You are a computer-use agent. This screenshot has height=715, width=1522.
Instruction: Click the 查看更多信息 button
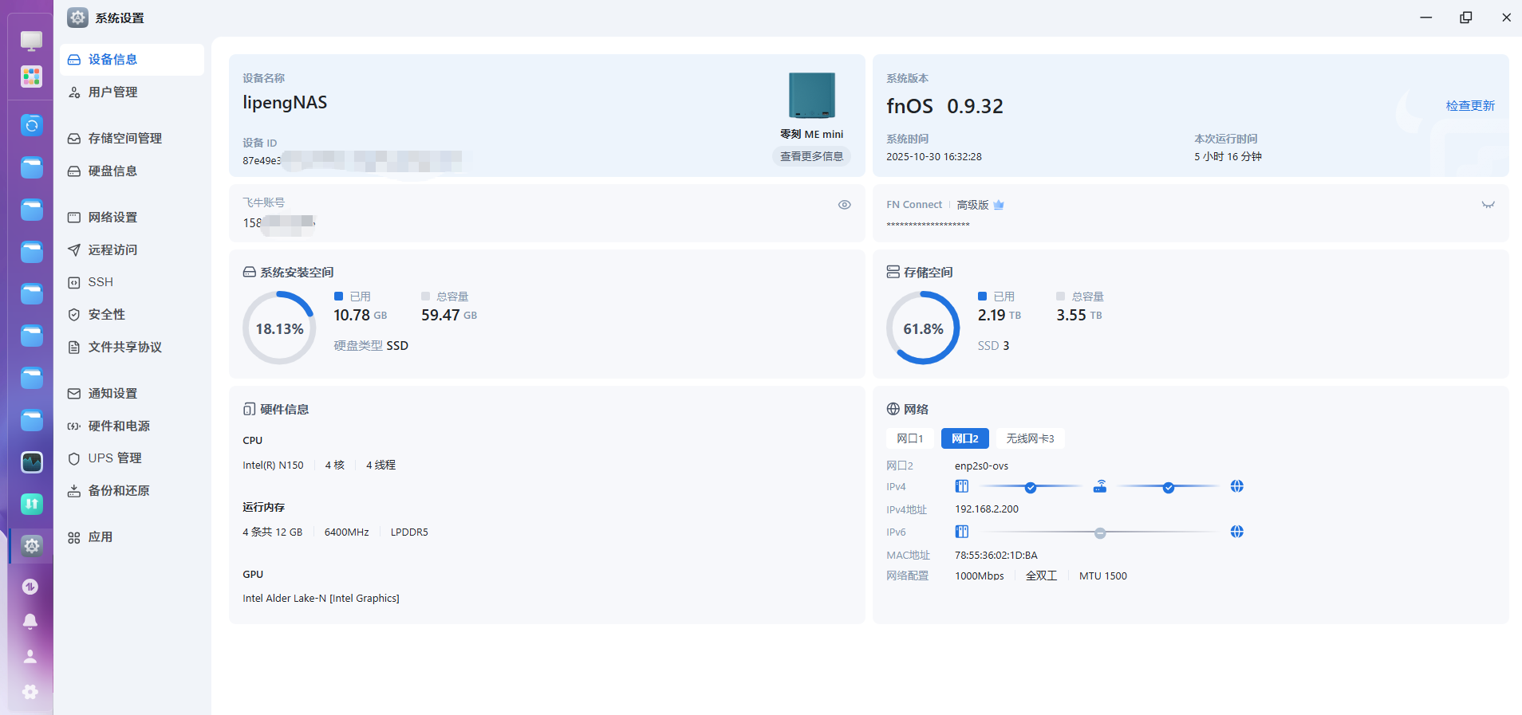click(x=811, y=156)
